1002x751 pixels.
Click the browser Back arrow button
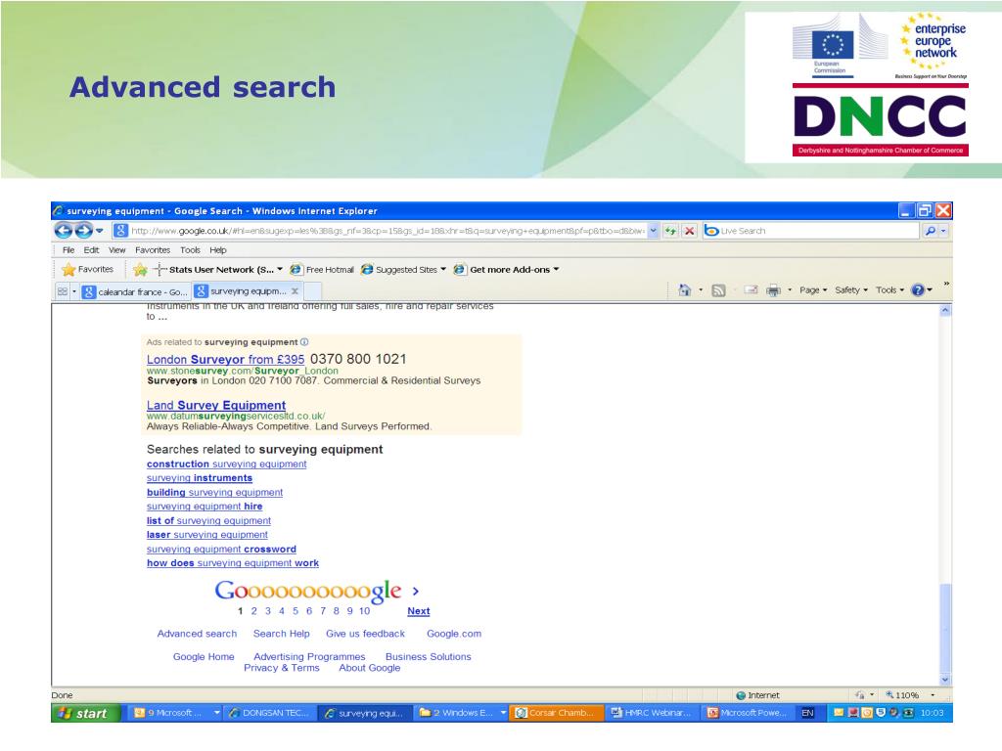pos(64,231)
